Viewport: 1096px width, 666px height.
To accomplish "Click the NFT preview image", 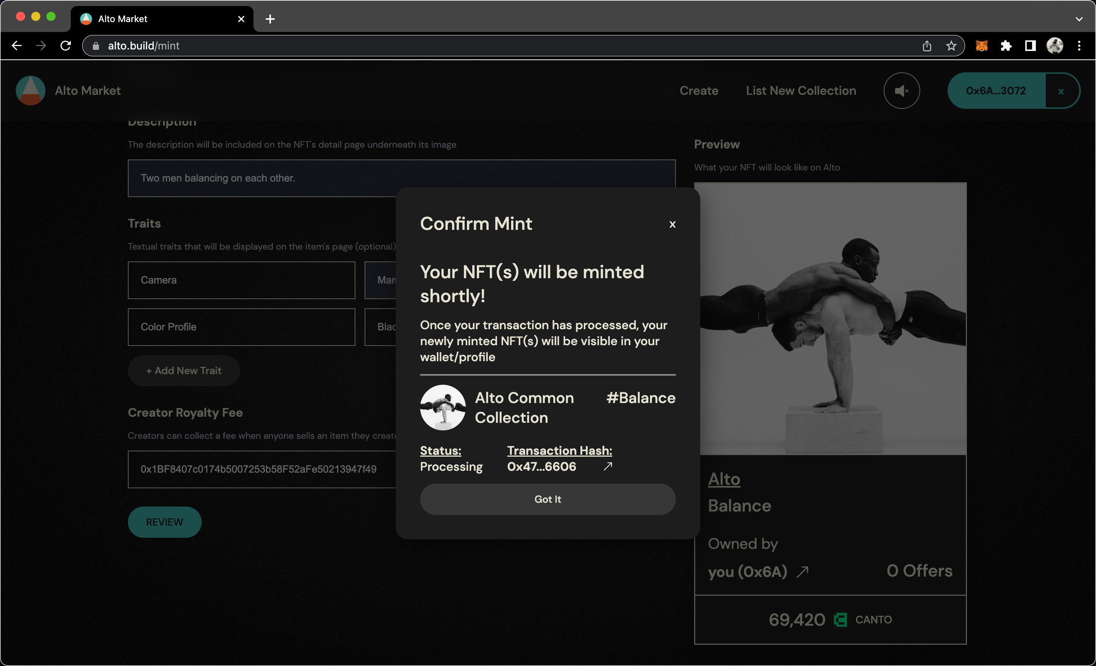I will coord(833,319).
